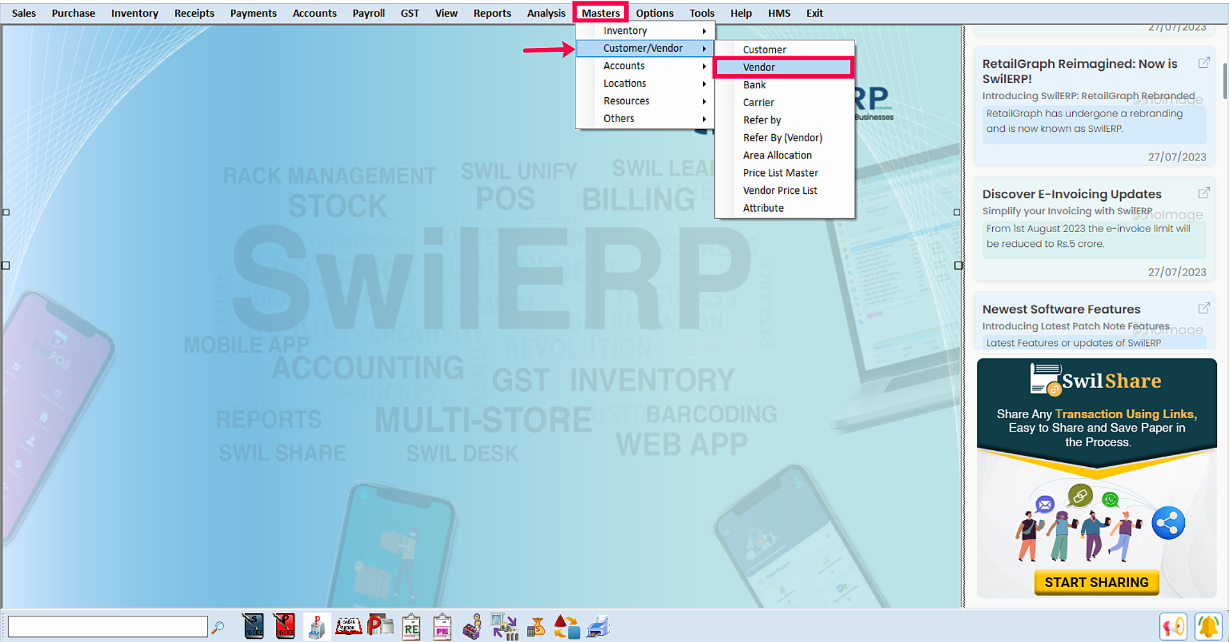The width and height of the screenshot is (1229, 642).
Task: Open the Tools menu
Action: 702,13
